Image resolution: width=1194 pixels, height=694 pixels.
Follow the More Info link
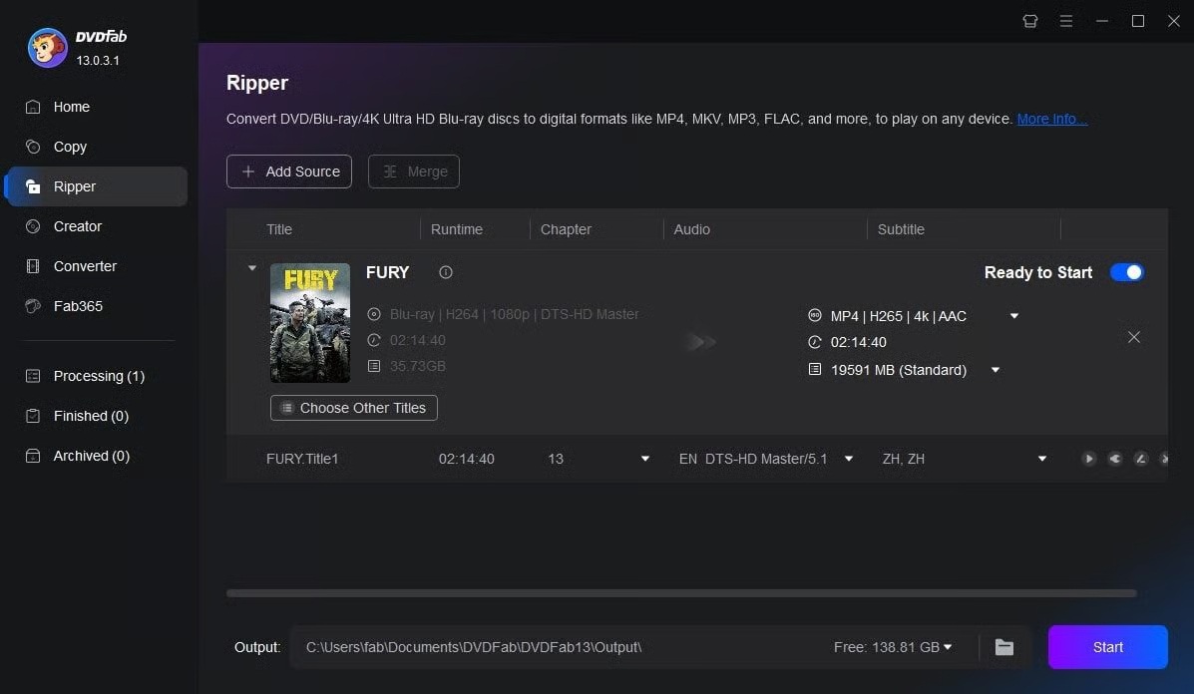pos(1051,119)
